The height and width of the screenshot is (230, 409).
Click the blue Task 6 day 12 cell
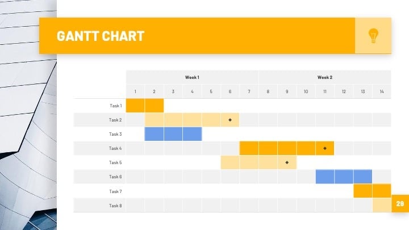click(344, 177)
